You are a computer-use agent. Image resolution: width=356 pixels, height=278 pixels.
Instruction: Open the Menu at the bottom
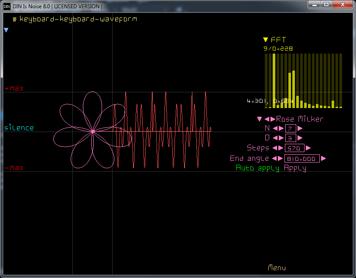tap(277, 268)
